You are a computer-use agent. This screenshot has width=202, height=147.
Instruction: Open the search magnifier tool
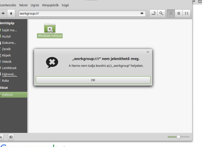click(161, 13)
